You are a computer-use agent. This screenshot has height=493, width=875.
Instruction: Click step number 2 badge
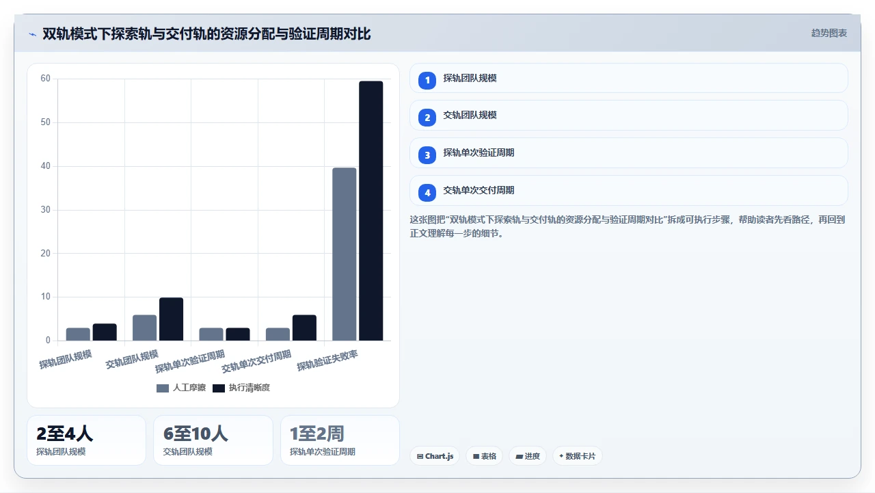tap(427, 118)
